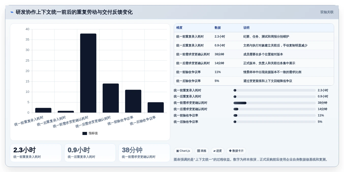The image size is (344, 172).
Task: Click the 统一后需求变更确认耗时 chart bar
Action: click(111, 98)
